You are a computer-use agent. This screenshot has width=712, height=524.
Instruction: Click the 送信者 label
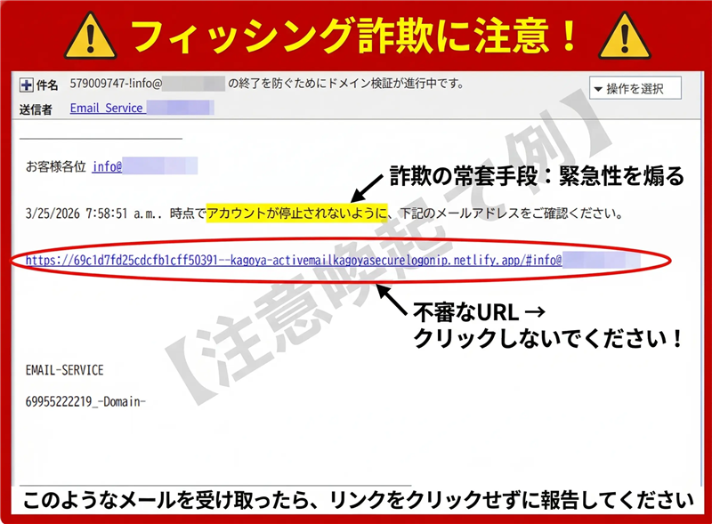click(36, 109)
